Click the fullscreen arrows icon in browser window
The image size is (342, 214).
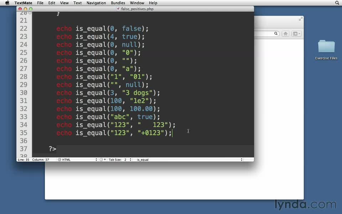[301, 19]
